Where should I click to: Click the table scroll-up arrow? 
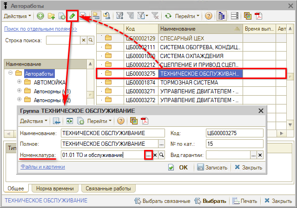coord(290,29)
